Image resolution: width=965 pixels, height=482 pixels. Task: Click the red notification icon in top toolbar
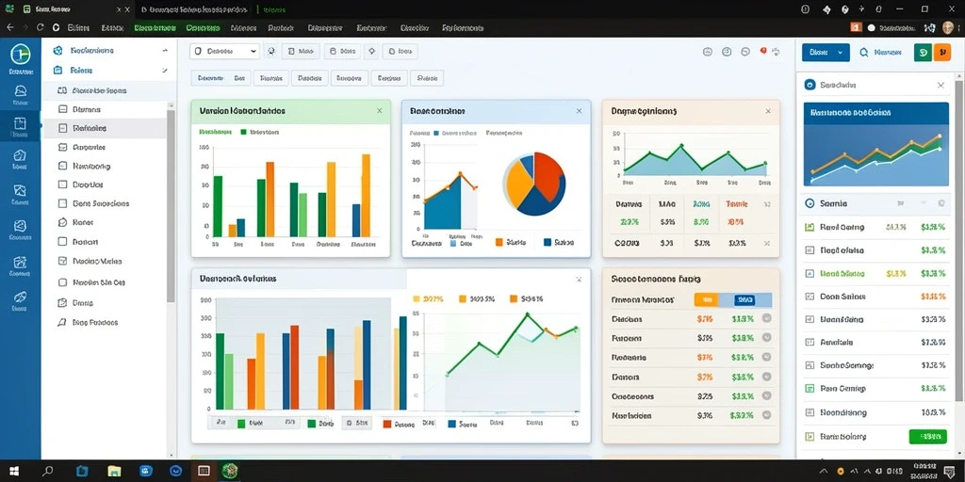pyautogui.click(x=763, y=52)
